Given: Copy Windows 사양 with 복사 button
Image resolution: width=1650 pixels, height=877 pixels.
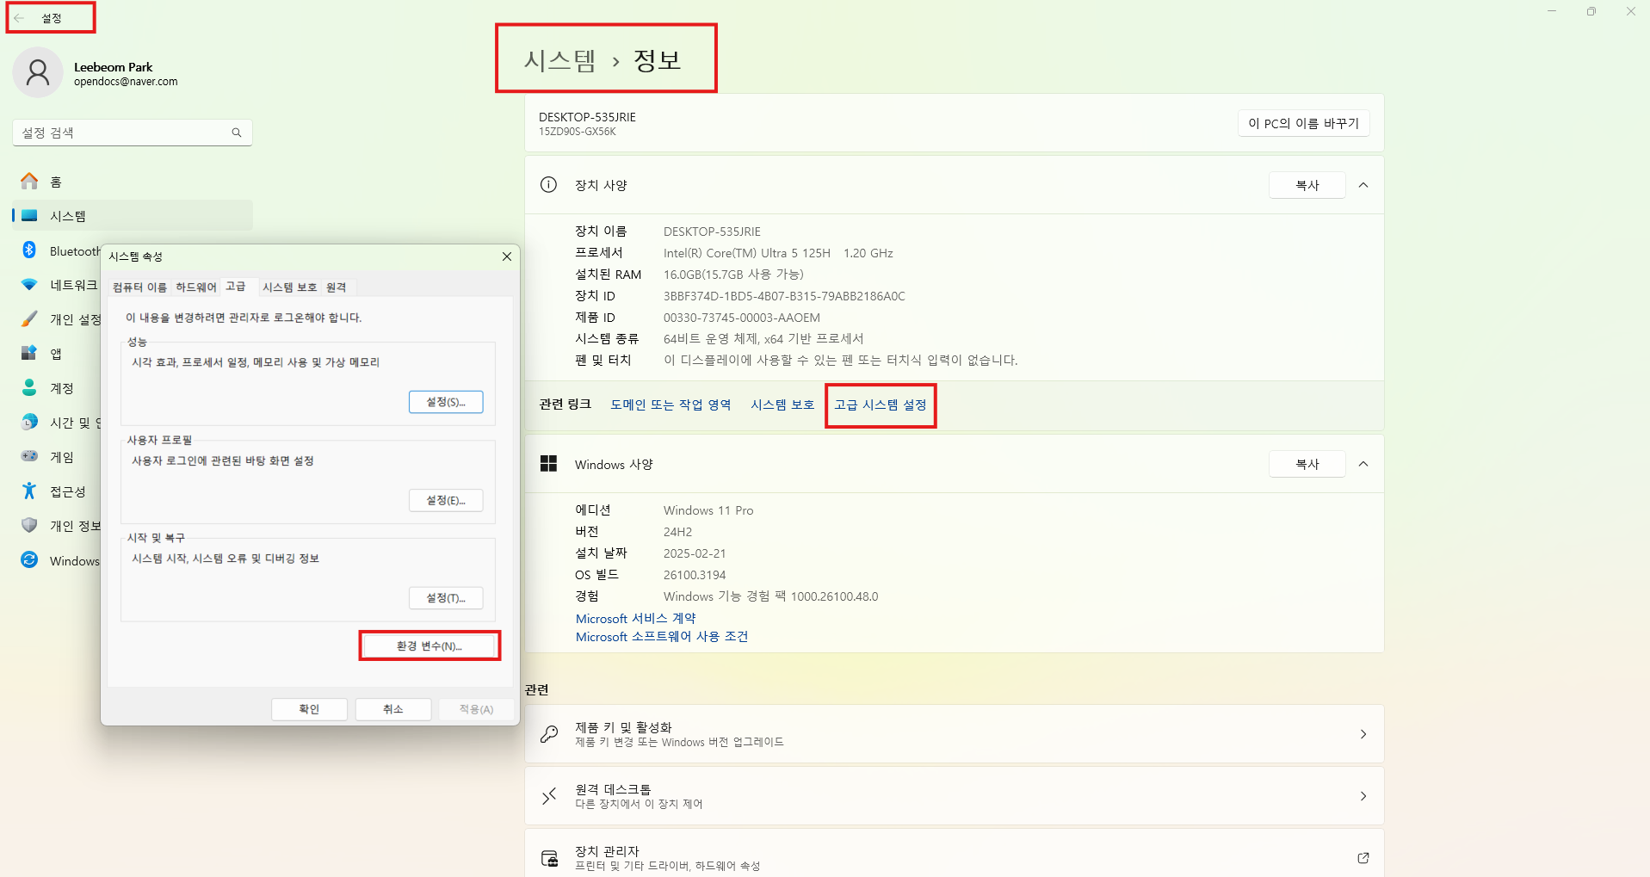Looking at the screenshot, I should click(1307, 464).
